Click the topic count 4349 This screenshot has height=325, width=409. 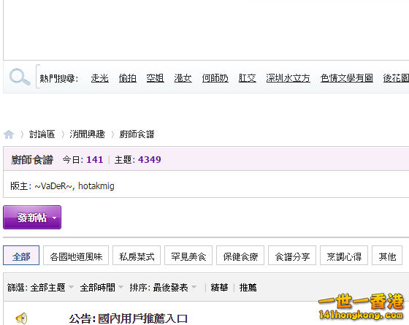tap(150, 159)
